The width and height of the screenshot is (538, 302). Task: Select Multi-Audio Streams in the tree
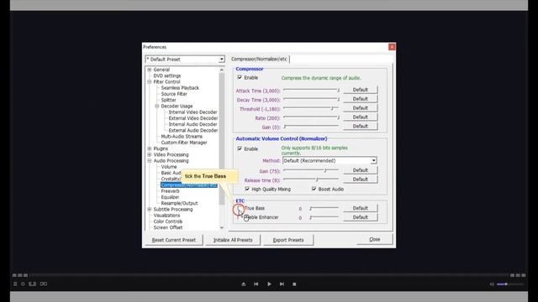182,136
